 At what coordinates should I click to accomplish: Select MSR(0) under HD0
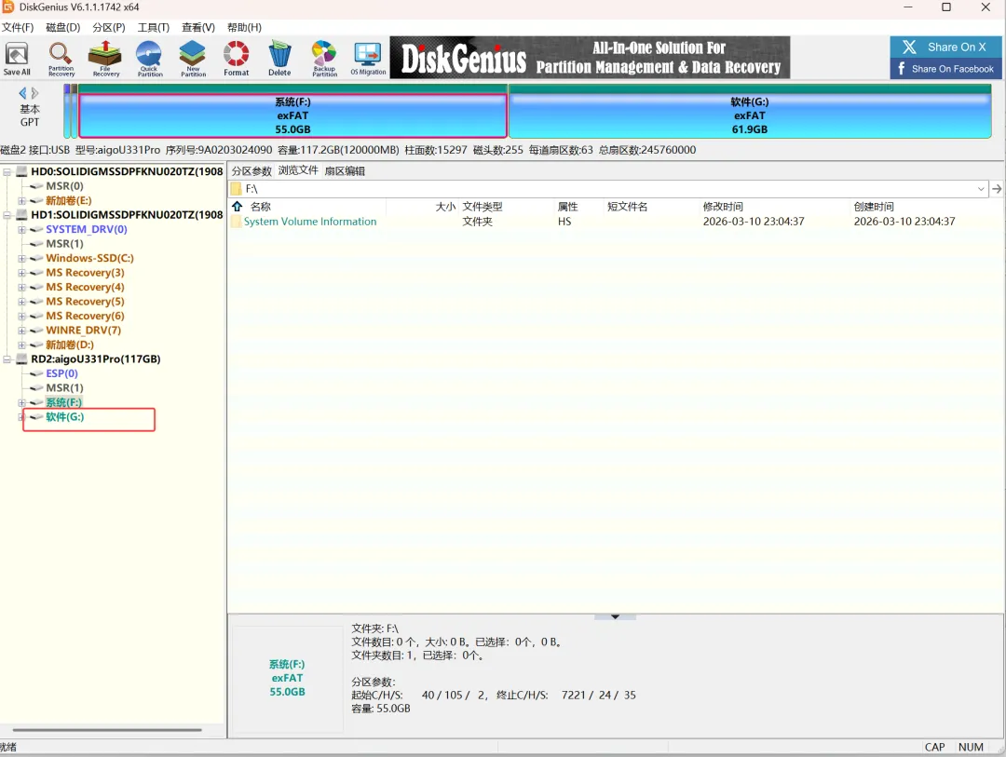click(x=65, y=186)
